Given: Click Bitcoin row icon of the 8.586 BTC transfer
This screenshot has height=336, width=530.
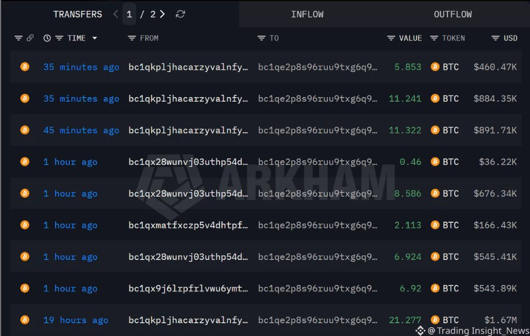Looking at the screenshot, I should pos(24,193).
